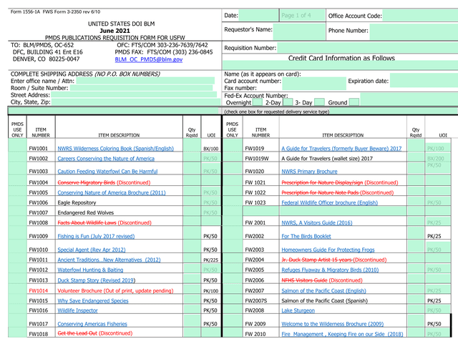Viewport: 458px width, 354px height.
Task: Open Homeowners Guide For Protecting Frogs link
Action: (328, 250)
